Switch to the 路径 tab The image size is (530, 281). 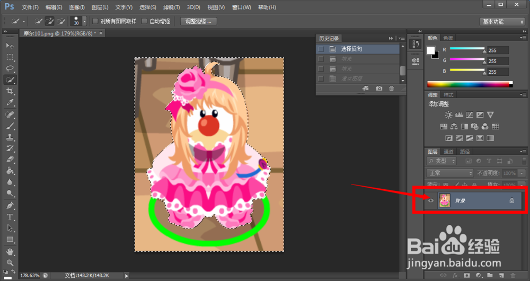(465, 152)
